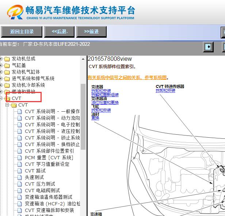Select the top-level CVT tree label

16,98
